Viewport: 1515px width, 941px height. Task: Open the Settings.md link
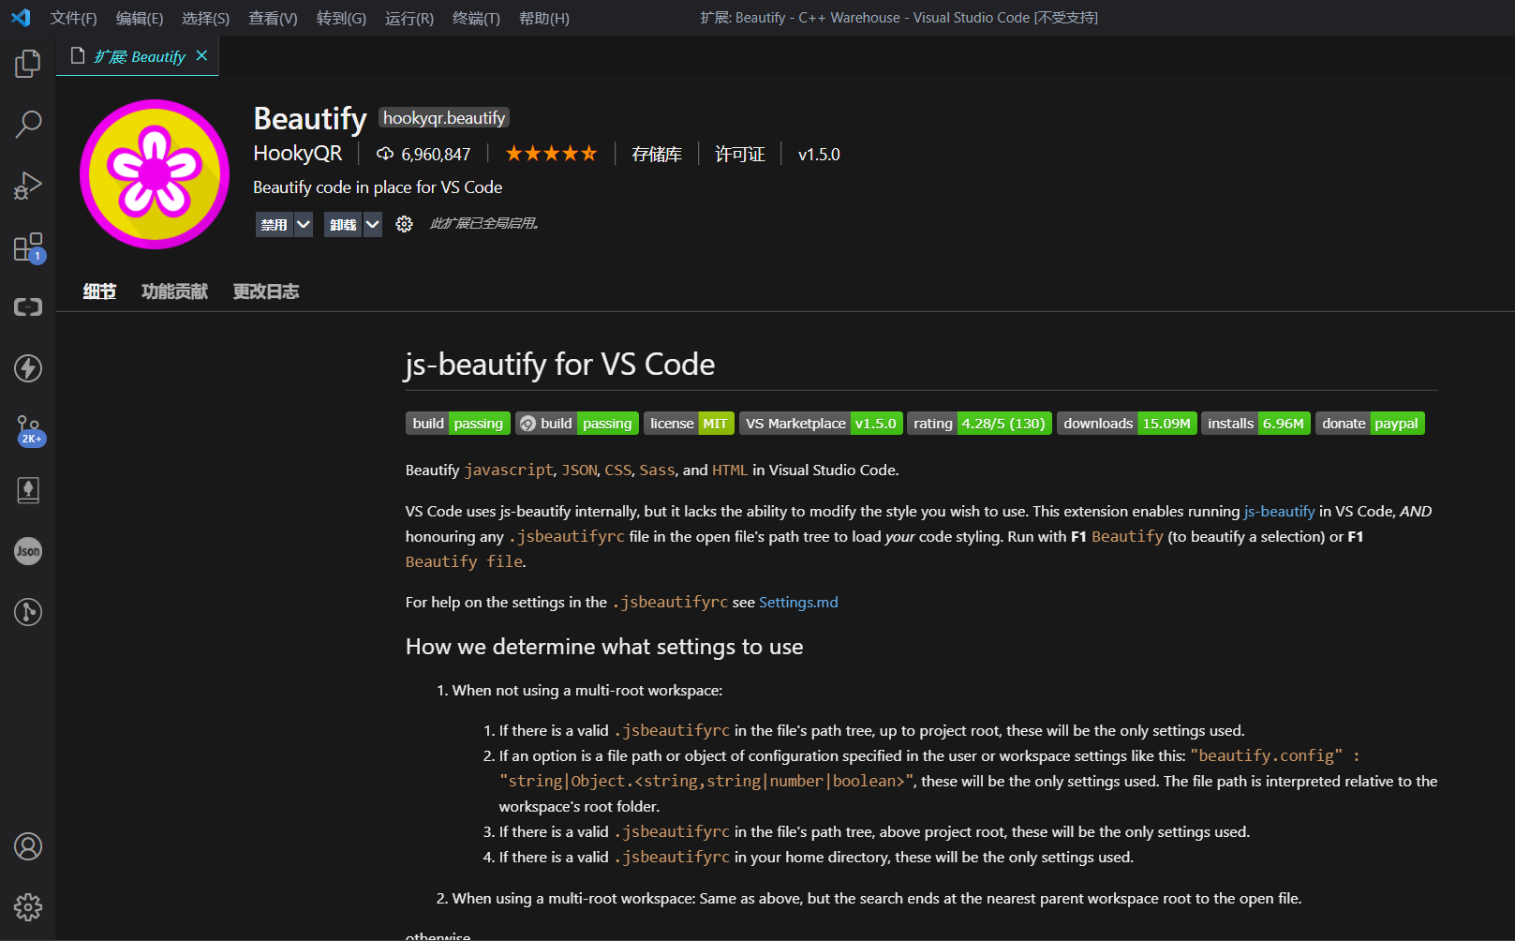click(x=798, y=602)
